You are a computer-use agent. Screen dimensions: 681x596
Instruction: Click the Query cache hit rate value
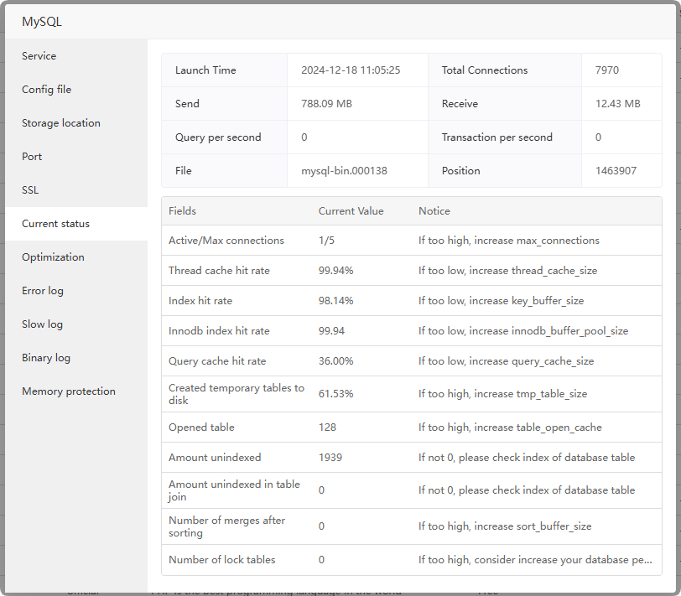point(335,361)
